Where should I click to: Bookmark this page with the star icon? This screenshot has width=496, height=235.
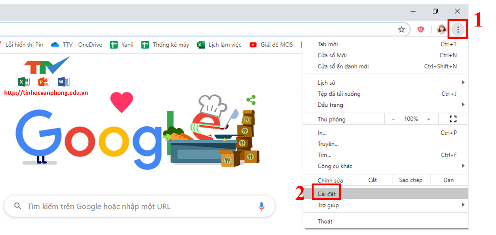click(x=401, y=30)
